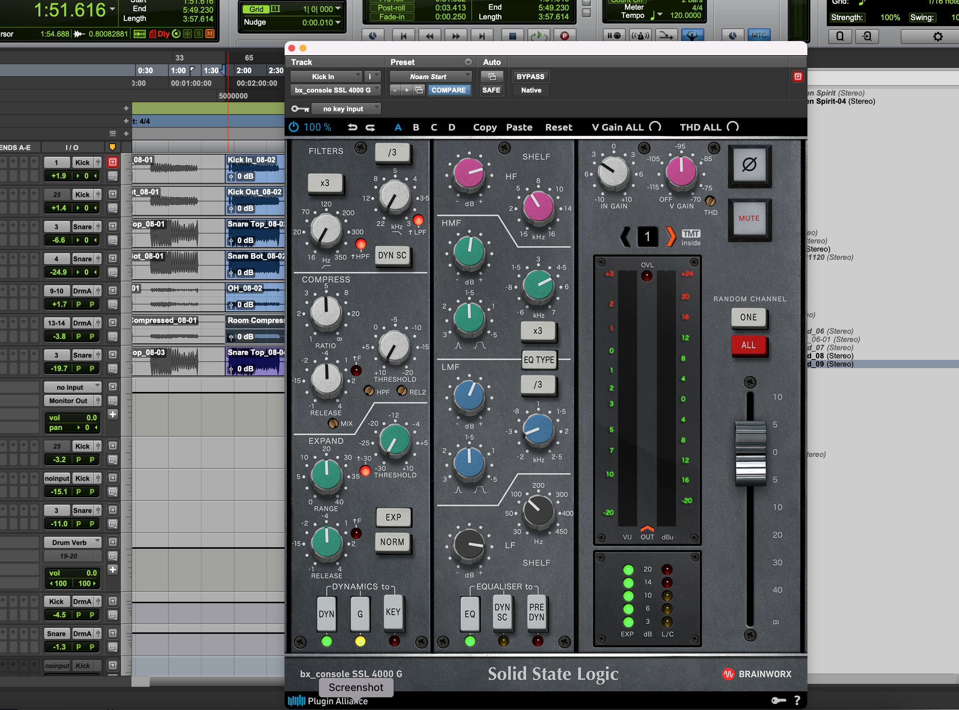Viewport: 959px width, 710px height.
Task: Switch to settings slot C
Action: (434, 128)
